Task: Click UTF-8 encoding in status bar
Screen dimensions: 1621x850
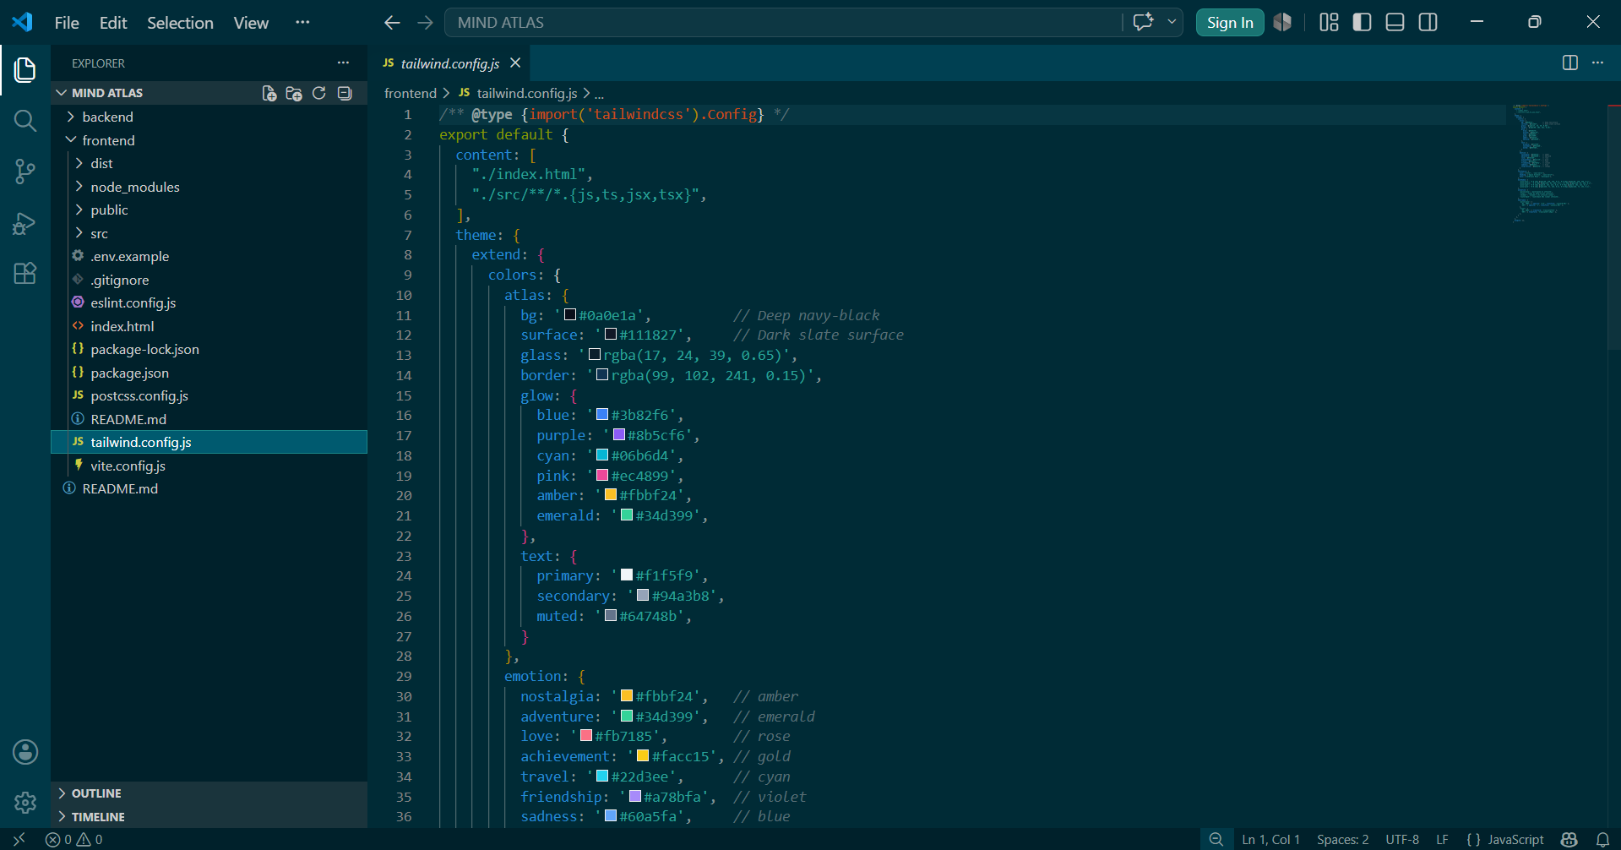Action: click(1402, 839)
